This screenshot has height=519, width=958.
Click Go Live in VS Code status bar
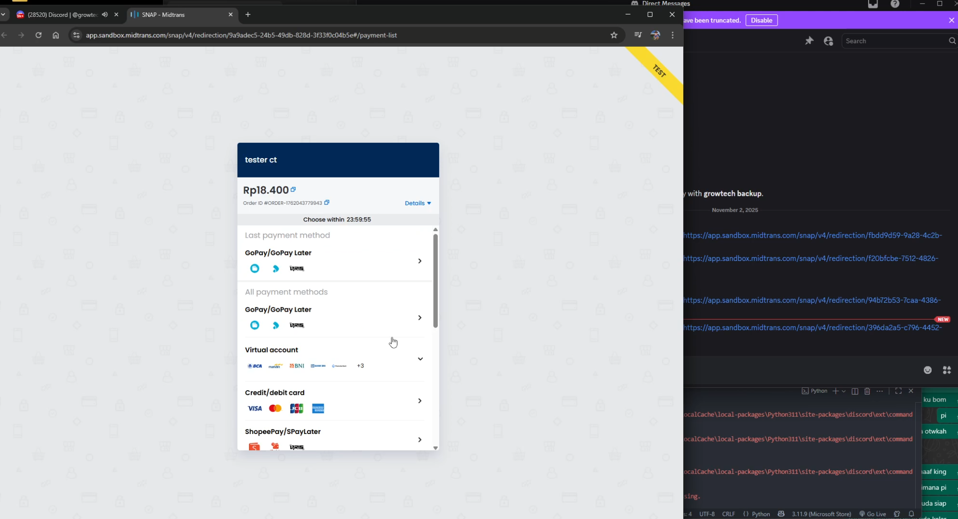click(x=873, y=514)
